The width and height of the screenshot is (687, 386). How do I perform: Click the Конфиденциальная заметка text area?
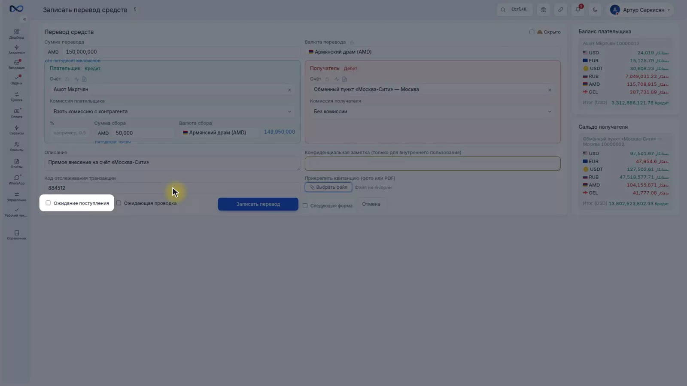click(x=432, y=163)
